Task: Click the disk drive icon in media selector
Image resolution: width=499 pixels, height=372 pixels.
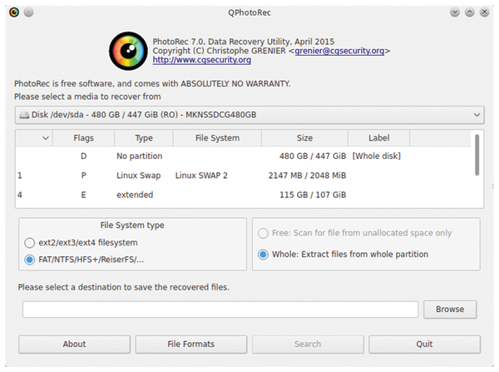Action: click(x=24, y=115)
